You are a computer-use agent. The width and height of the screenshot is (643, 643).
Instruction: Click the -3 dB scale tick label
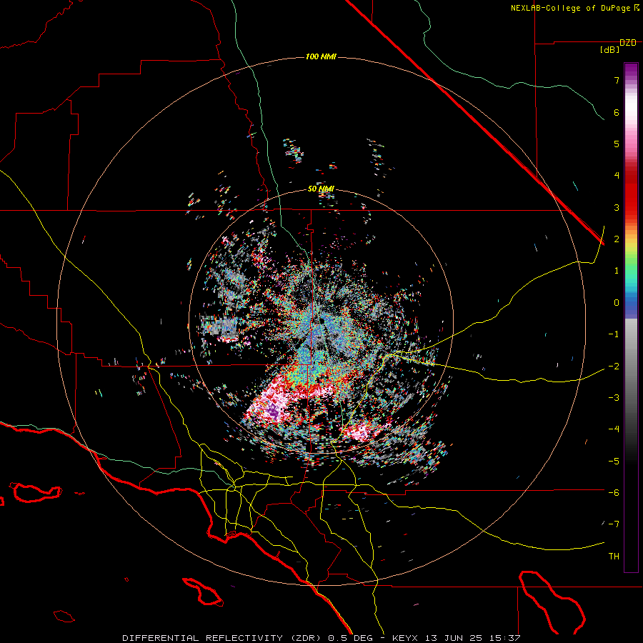click(x=614, y=398)
